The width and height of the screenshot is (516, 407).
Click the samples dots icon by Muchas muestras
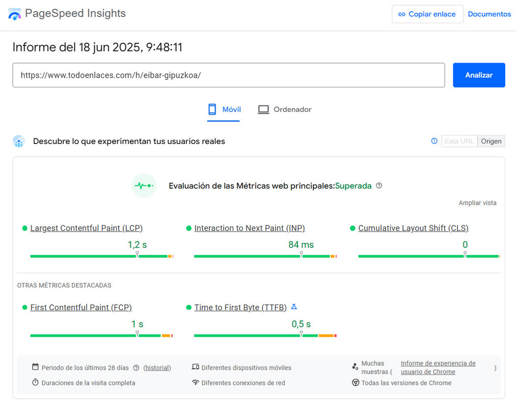pos(355,367)
